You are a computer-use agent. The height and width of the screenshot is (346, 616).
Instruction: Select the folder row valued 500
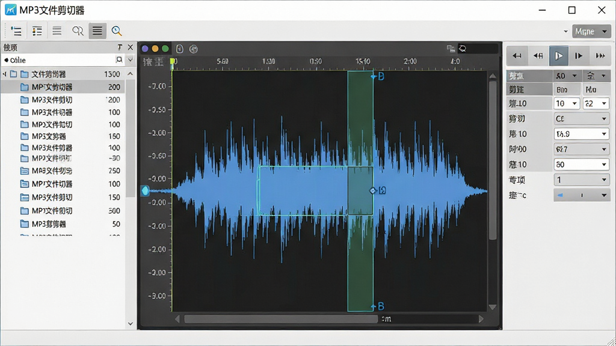pyautogui.click(x=63, y=211)
